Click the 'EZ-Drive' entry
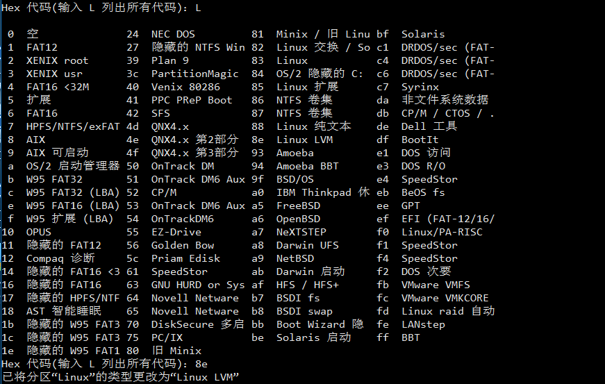 (176, 232)
